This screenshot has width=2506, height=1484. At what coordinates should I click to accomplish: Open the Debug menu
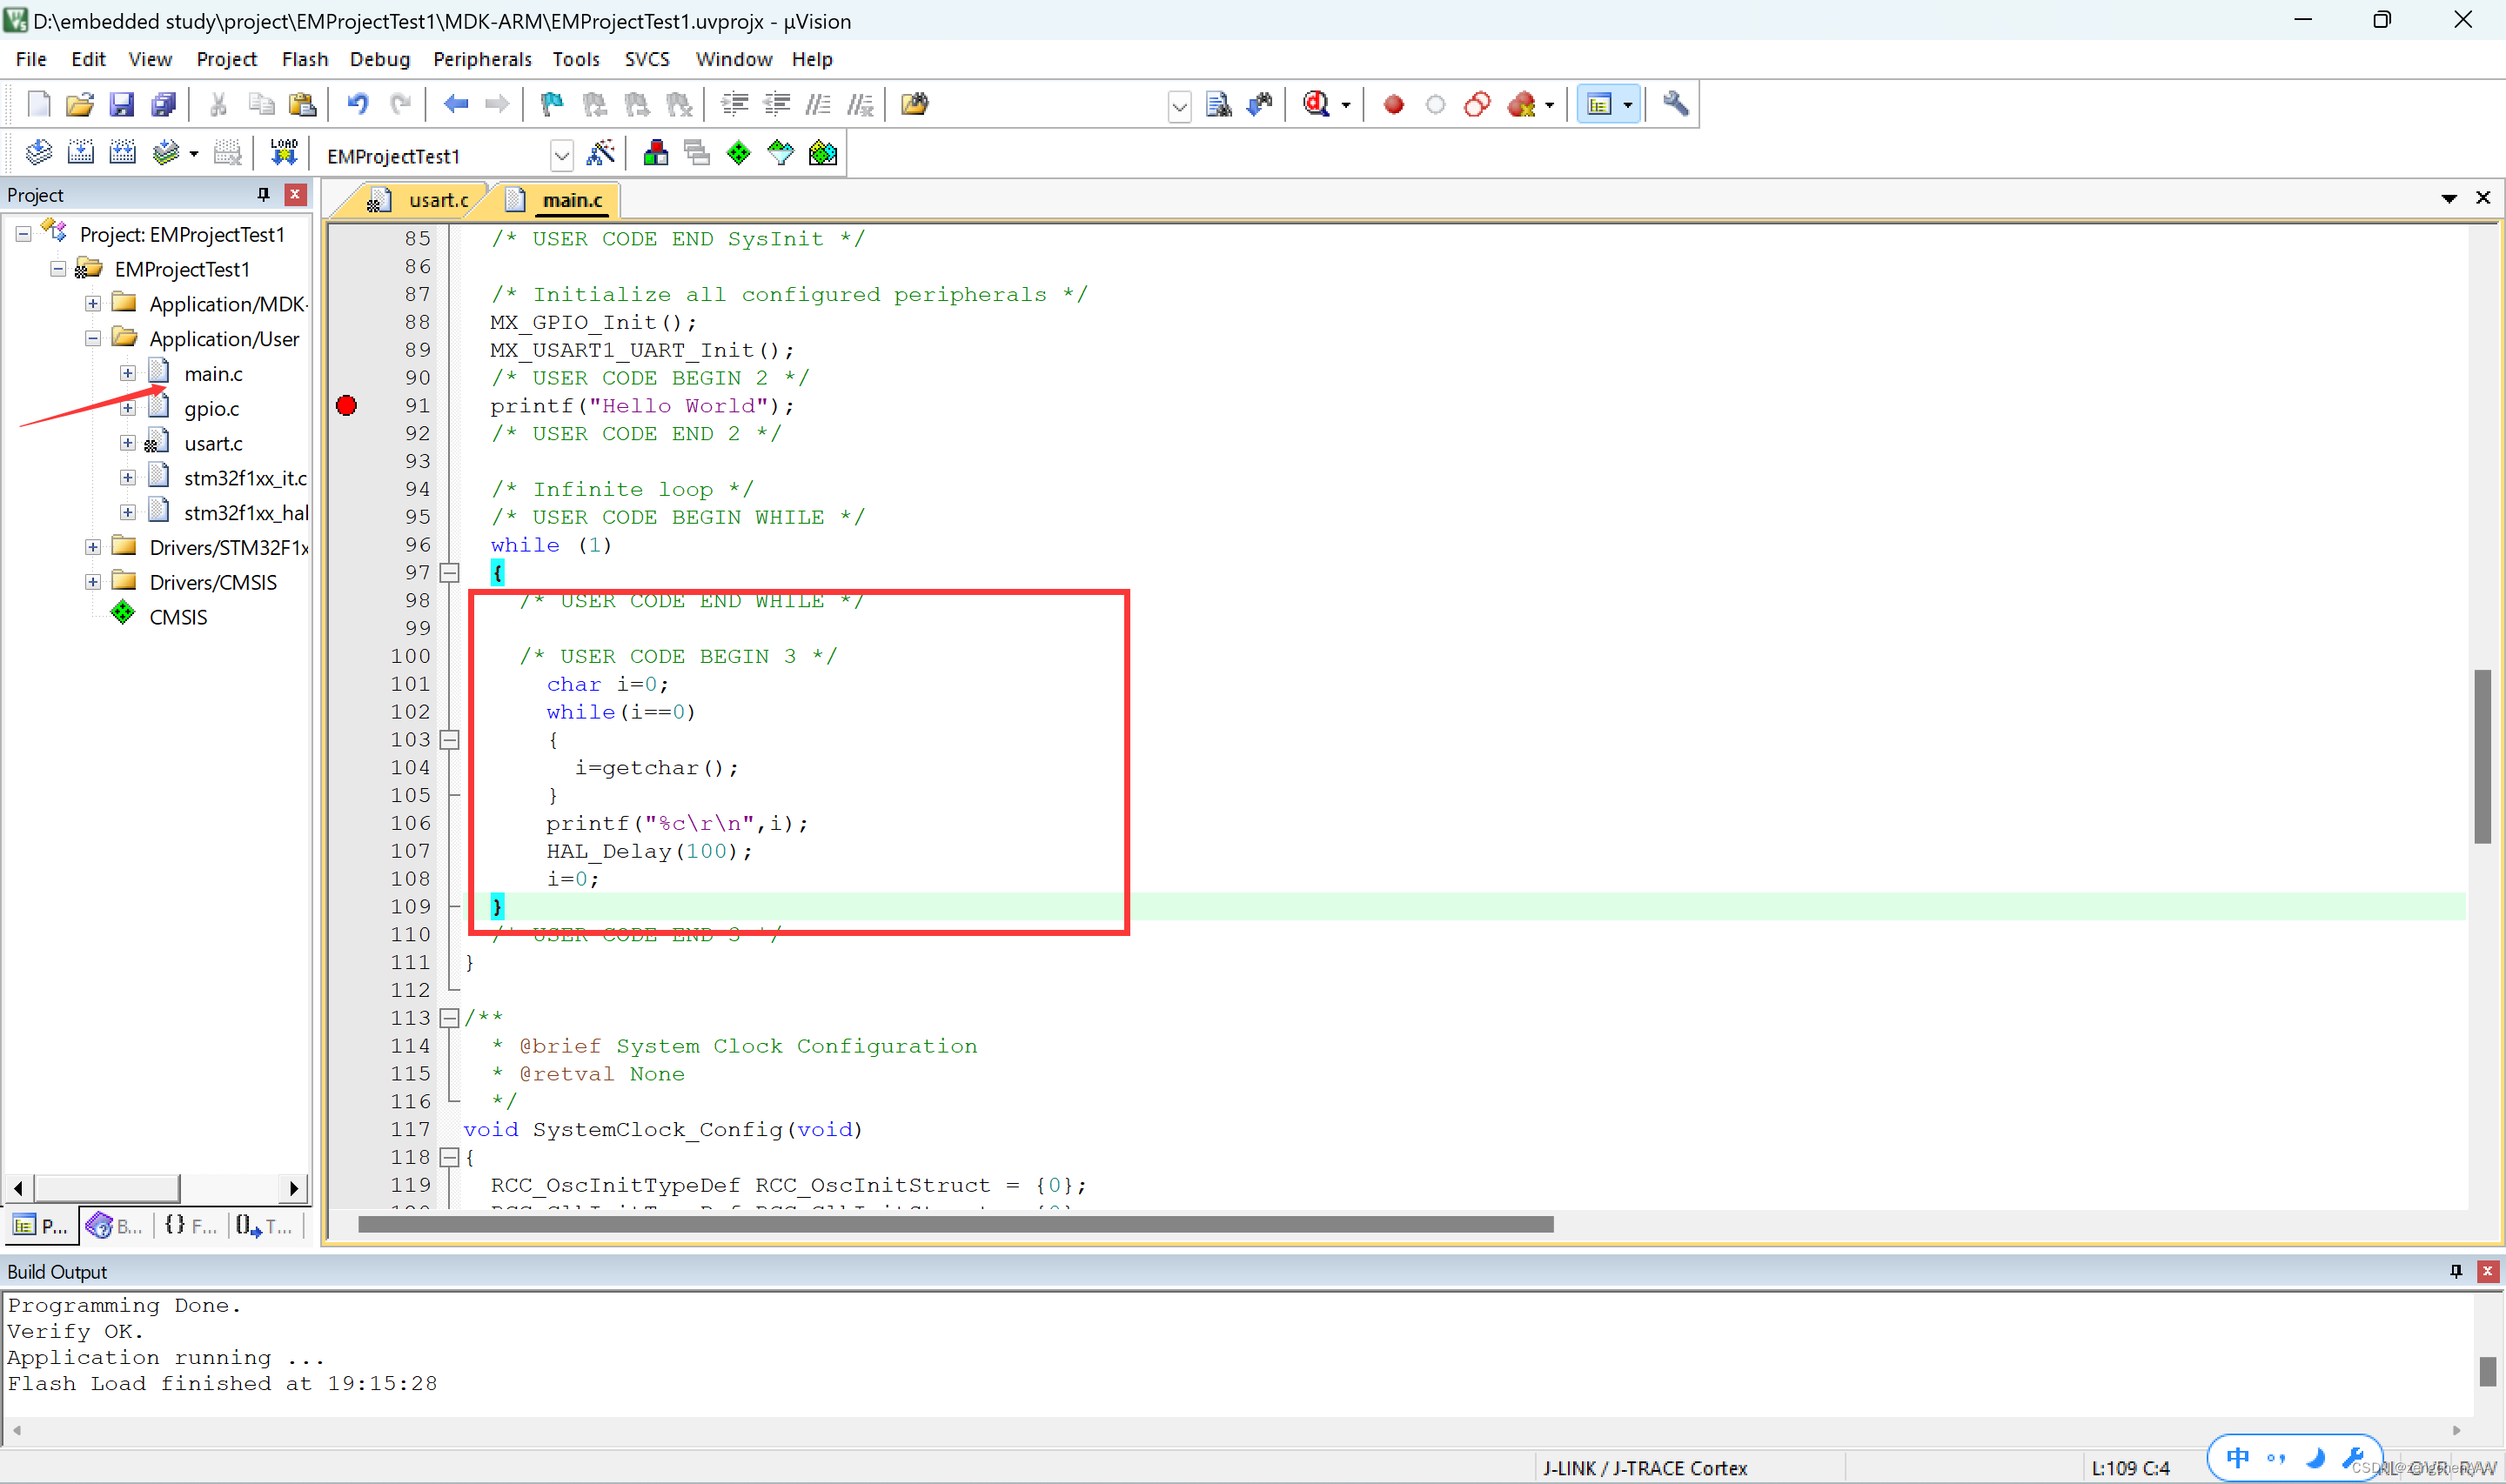380,59
